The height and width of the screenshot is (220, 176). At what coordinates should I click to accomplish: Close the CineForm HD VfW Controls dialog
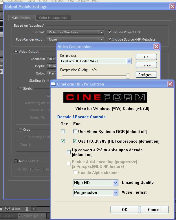click(170, 84)
